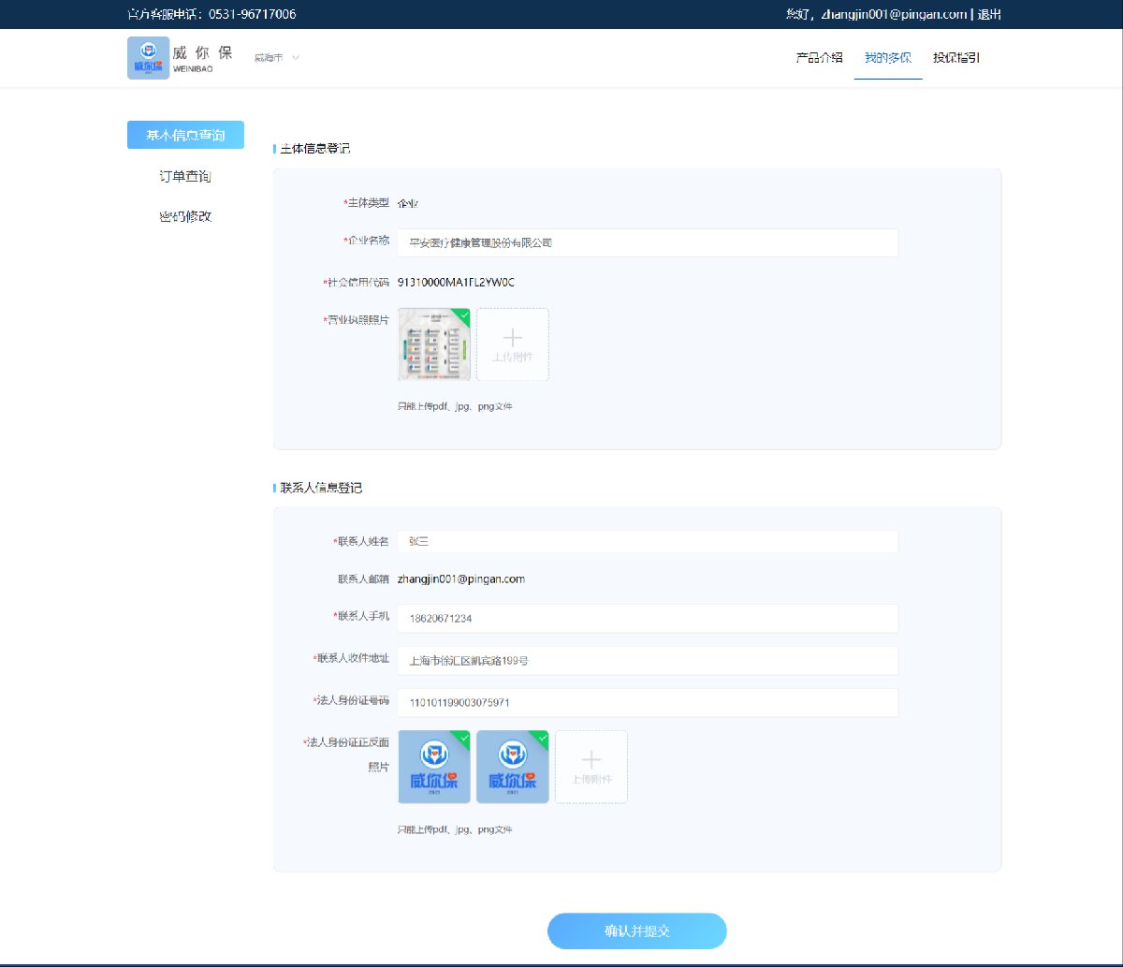This screenshot has width=1123, height=967.
Task: Open the 投保指引 menu item
Action: [956, 58]
